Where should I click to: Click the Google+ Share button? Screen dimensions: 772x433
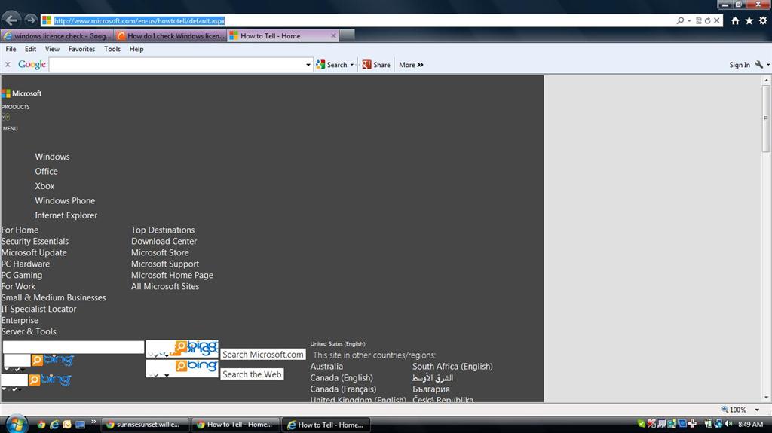[x=376, y=65]
